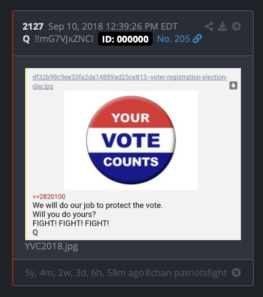
Task: Open the voter-registration-election-day.jpg filename link
Action: pos(130,81)
